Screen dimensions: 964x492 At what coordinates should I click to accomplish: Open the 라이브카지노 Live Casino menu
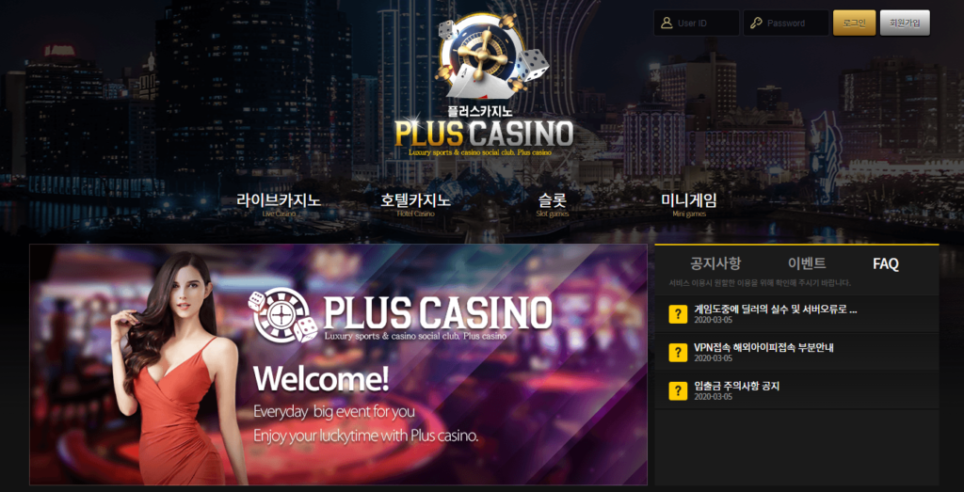pyautogui.click(x=279, y=204)
